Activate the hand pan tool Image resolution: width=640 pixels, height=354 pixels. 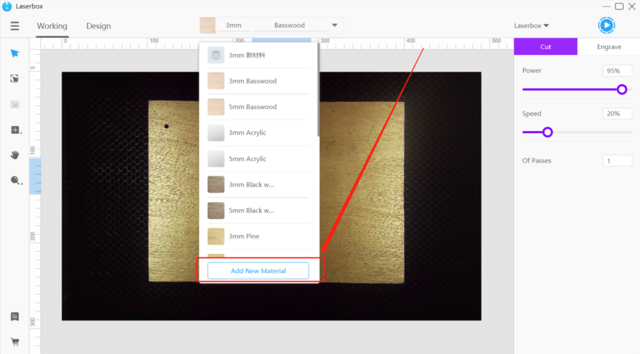pyautogui.click(x=14, y=155)
